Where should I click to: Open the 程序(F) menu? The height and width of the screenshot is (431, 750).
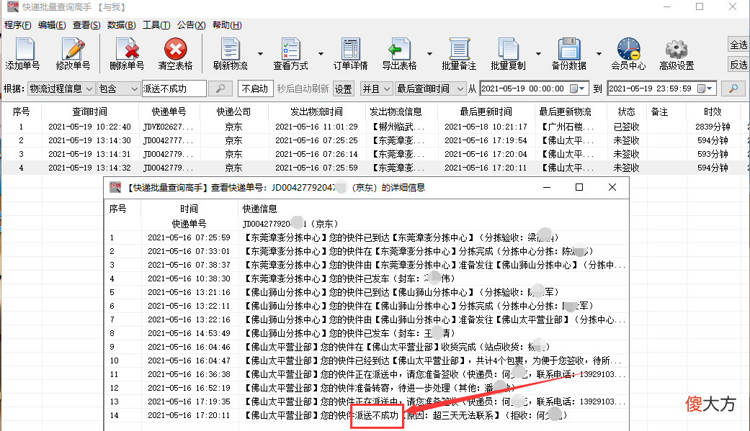click(18, 25)
